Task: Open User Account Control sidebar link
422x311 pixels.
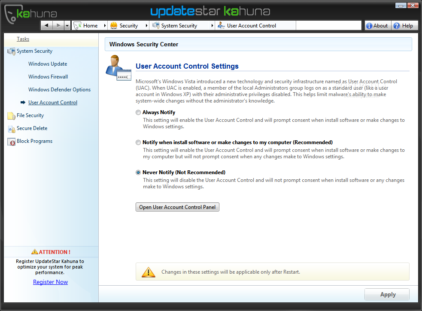Action: click(53, 103)
